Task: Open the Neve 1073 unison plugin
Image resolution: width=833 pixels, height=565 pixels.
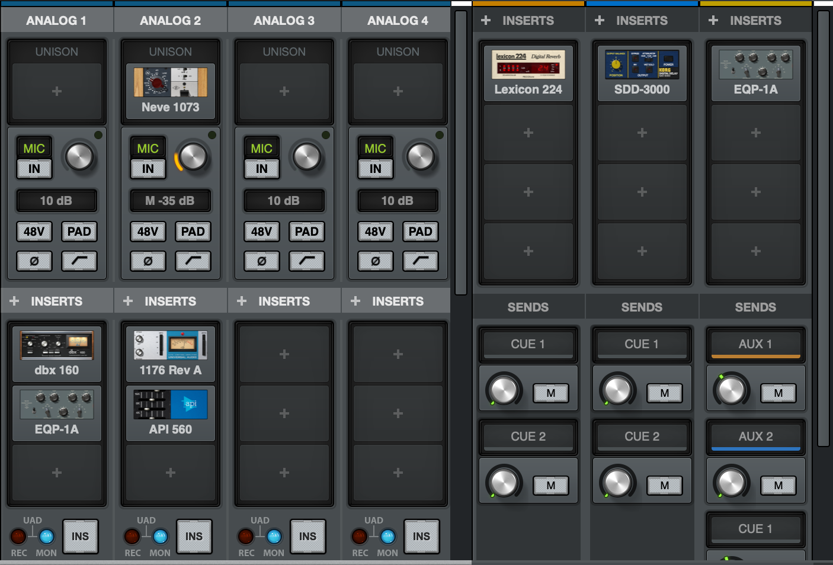Action: [x=171, y=91]
